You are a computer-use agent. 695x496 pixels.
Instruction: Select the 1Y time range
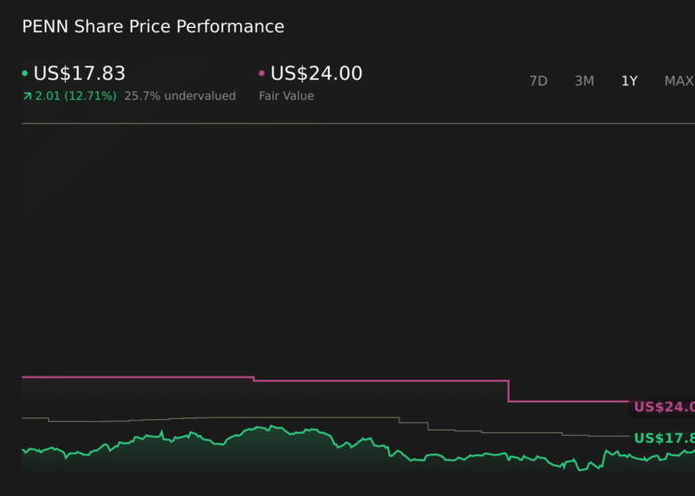point(629,81)
